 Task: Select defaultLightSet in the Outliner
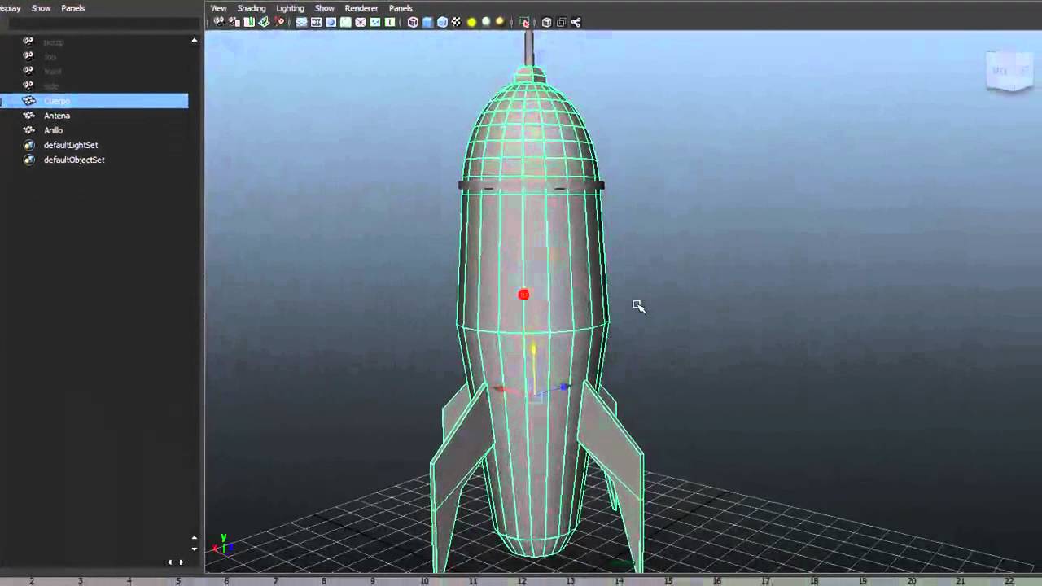71,145
